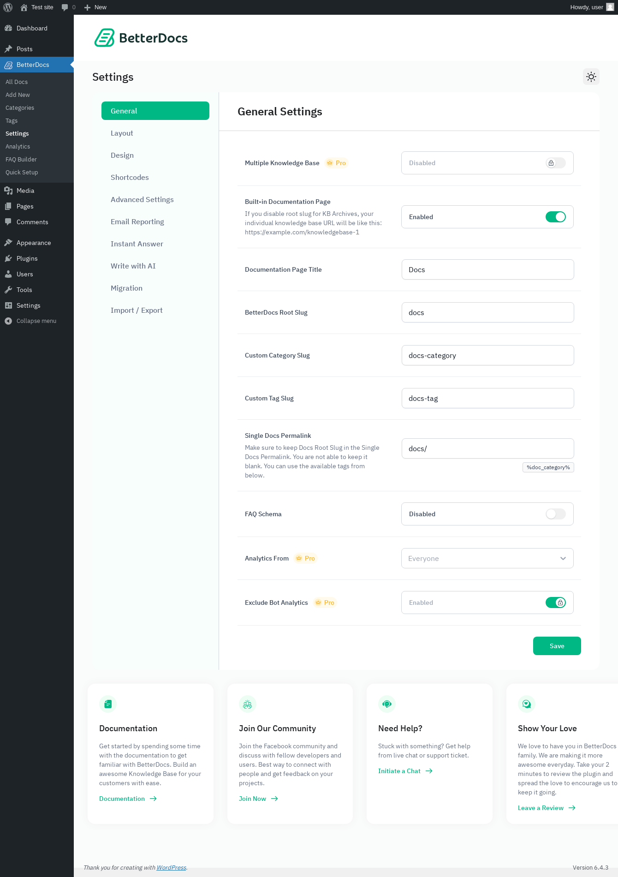618x877 pixels.
Task: Open the Migration tab
Action: tap(155, 288)
